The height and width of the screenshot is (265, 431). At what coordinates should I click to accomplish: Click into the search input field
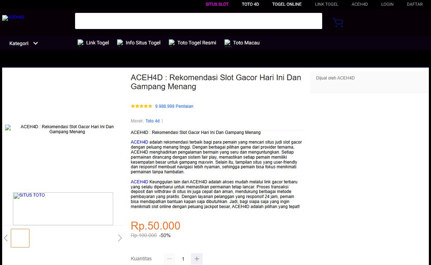[198, 21]
